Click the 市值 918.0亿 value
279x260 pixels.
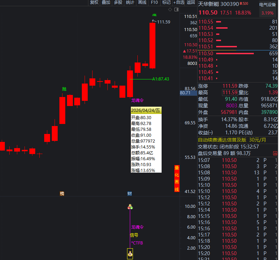[x=269, y=99]
